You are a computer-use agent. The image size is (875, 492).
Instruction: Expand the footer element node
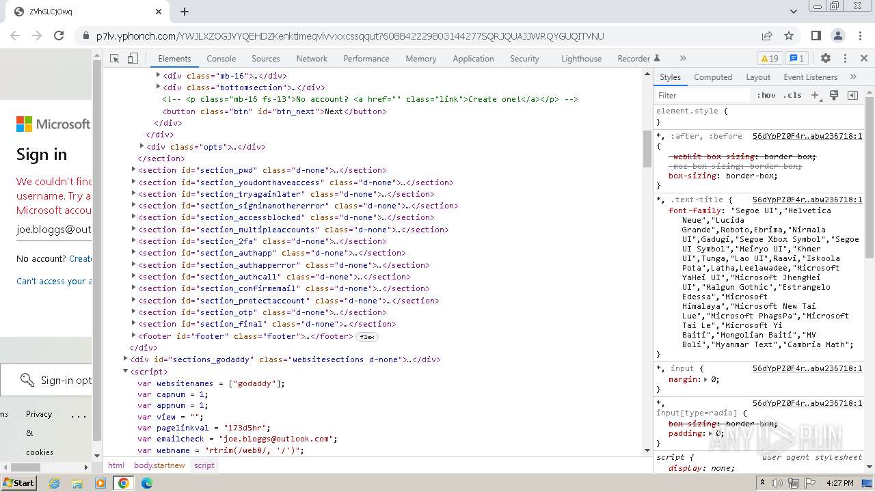click(x=134, y=336)
